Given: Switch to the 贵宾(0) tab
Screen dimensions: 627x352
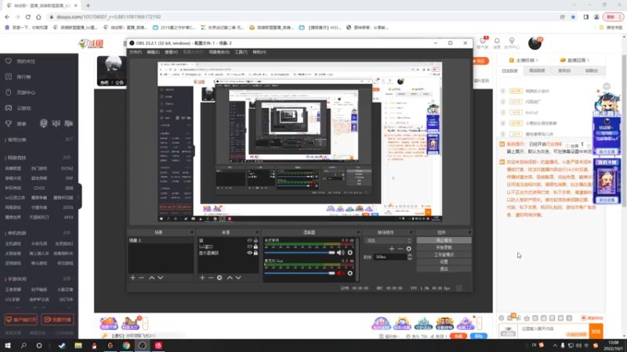Looking at the screenshot, I should tap(564, 70).
